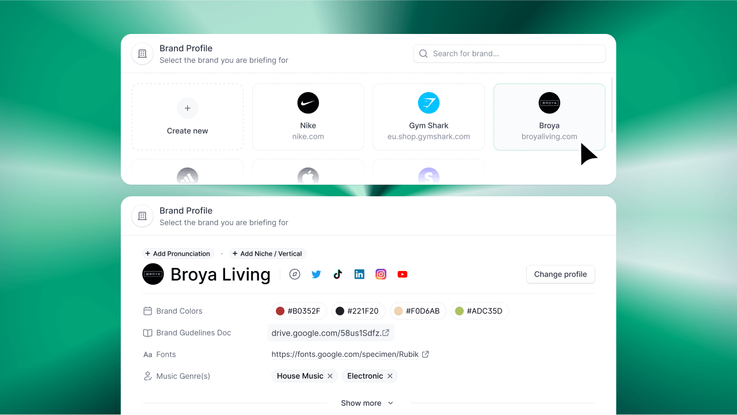Open the drive.google.com brand guidelines link
Viewport: 737px width, 415px height.
point(328,333)
